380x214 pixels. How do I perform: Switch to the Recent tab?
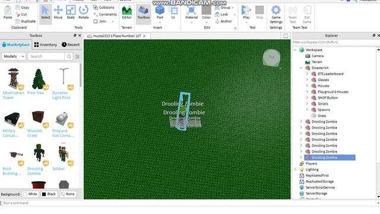click(71, 45)
